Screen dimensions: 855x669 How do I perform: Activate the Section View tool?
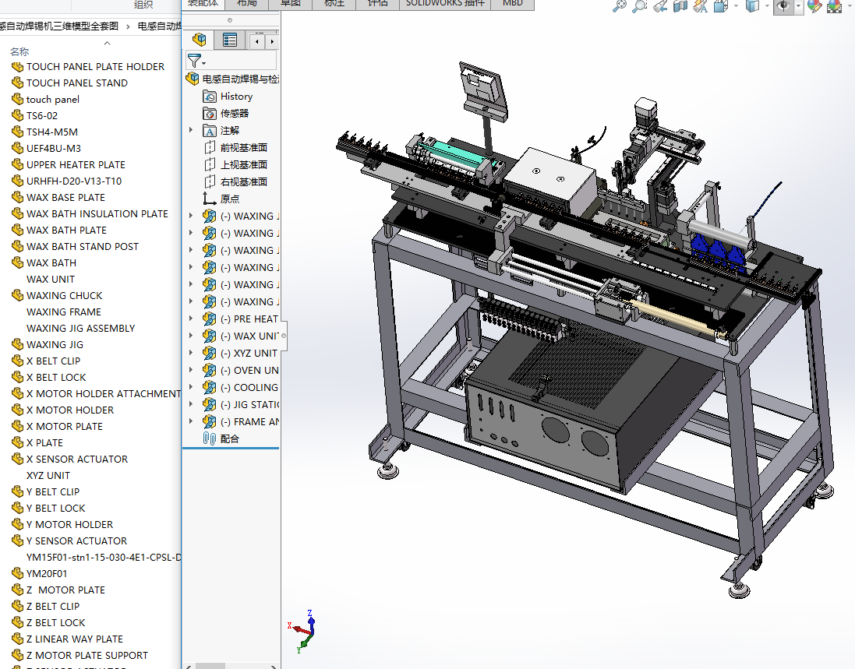[680, 6]
